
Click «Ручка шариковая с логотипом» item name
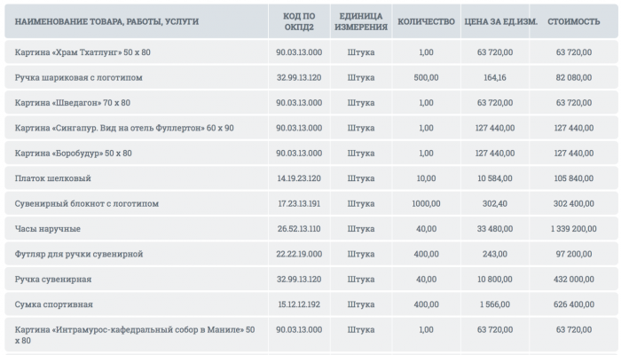[79, 78]
